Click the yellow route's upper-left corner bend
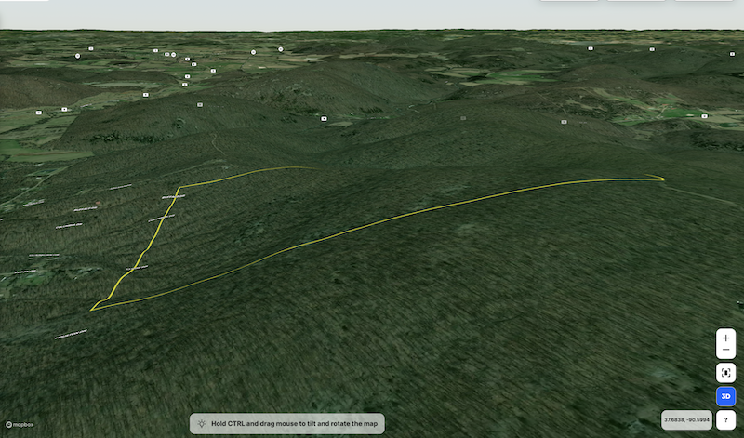The height and width of the screenshot is (438, 744). [179, 187]
